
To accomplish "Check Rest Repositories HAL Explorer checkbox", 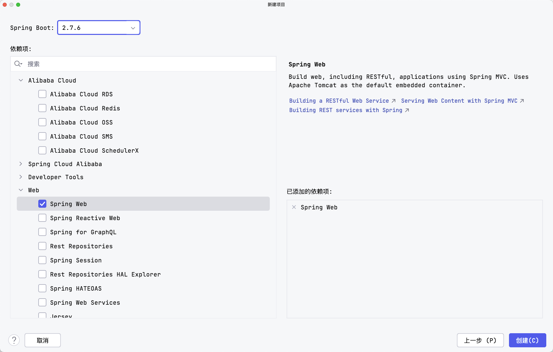I will (42, 274).
